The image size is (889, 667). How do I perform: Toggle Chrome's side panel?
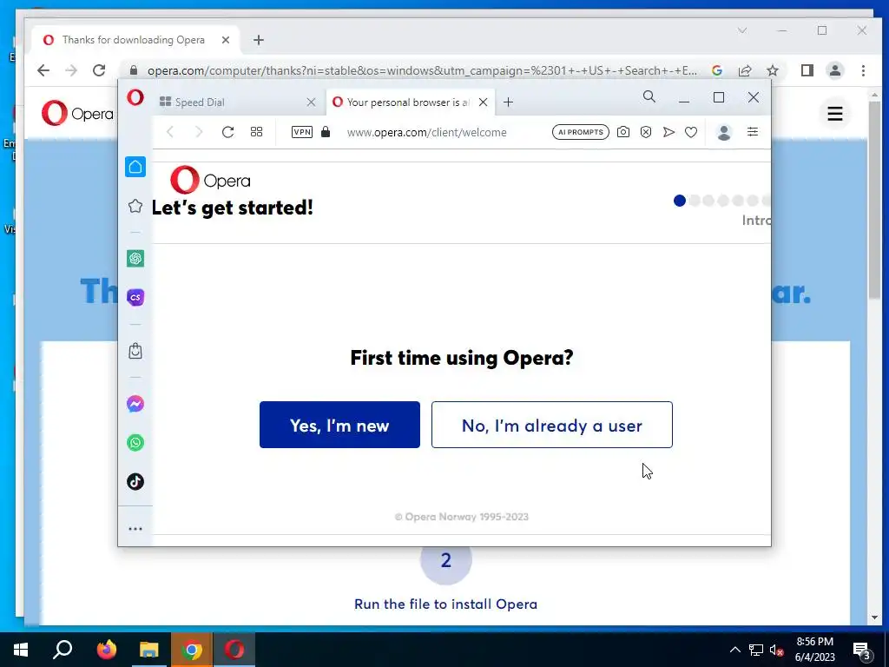tap(807, 70)
